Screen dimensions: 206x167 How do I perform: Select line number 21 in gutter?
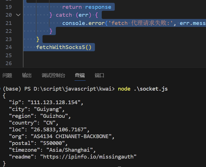pos(9,23)
